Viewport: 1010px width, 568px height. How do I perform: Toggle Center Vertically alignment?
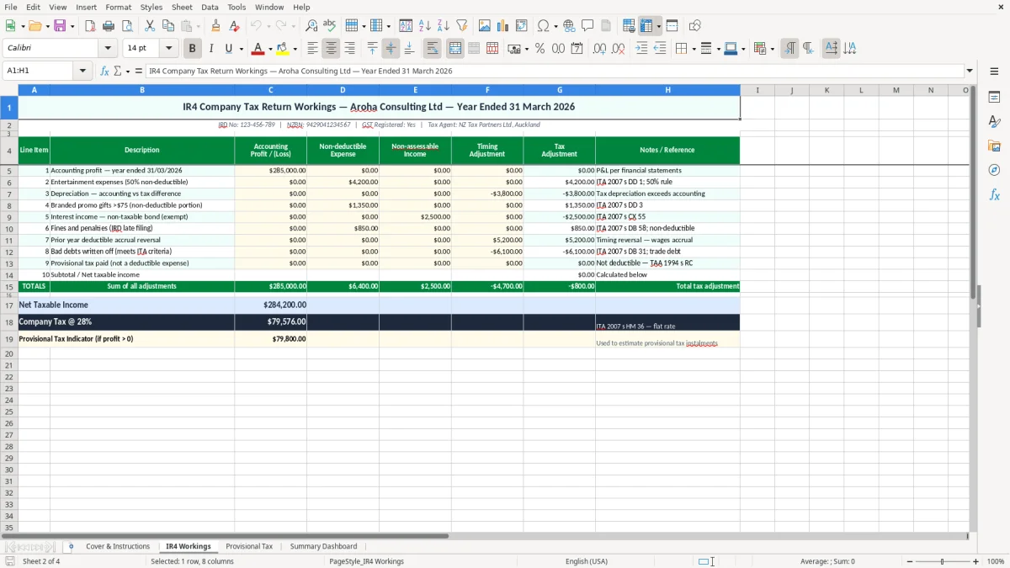coord(391,49)
